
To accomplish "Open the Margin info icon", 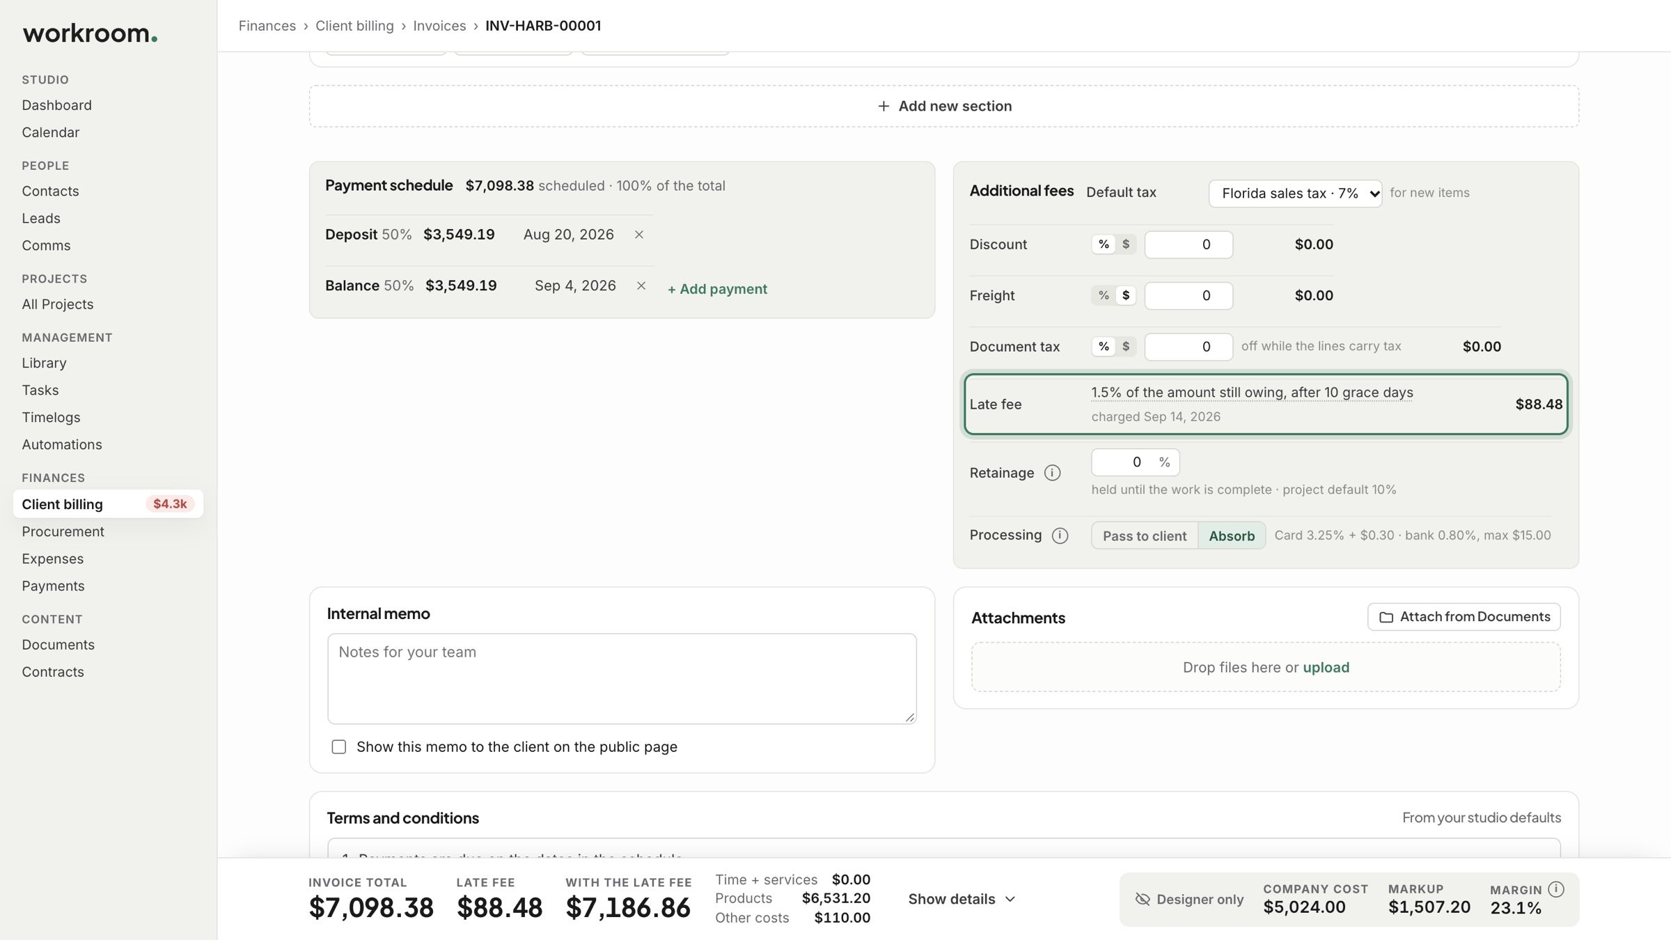I will pyautogui.click(x=1556, y=889).
